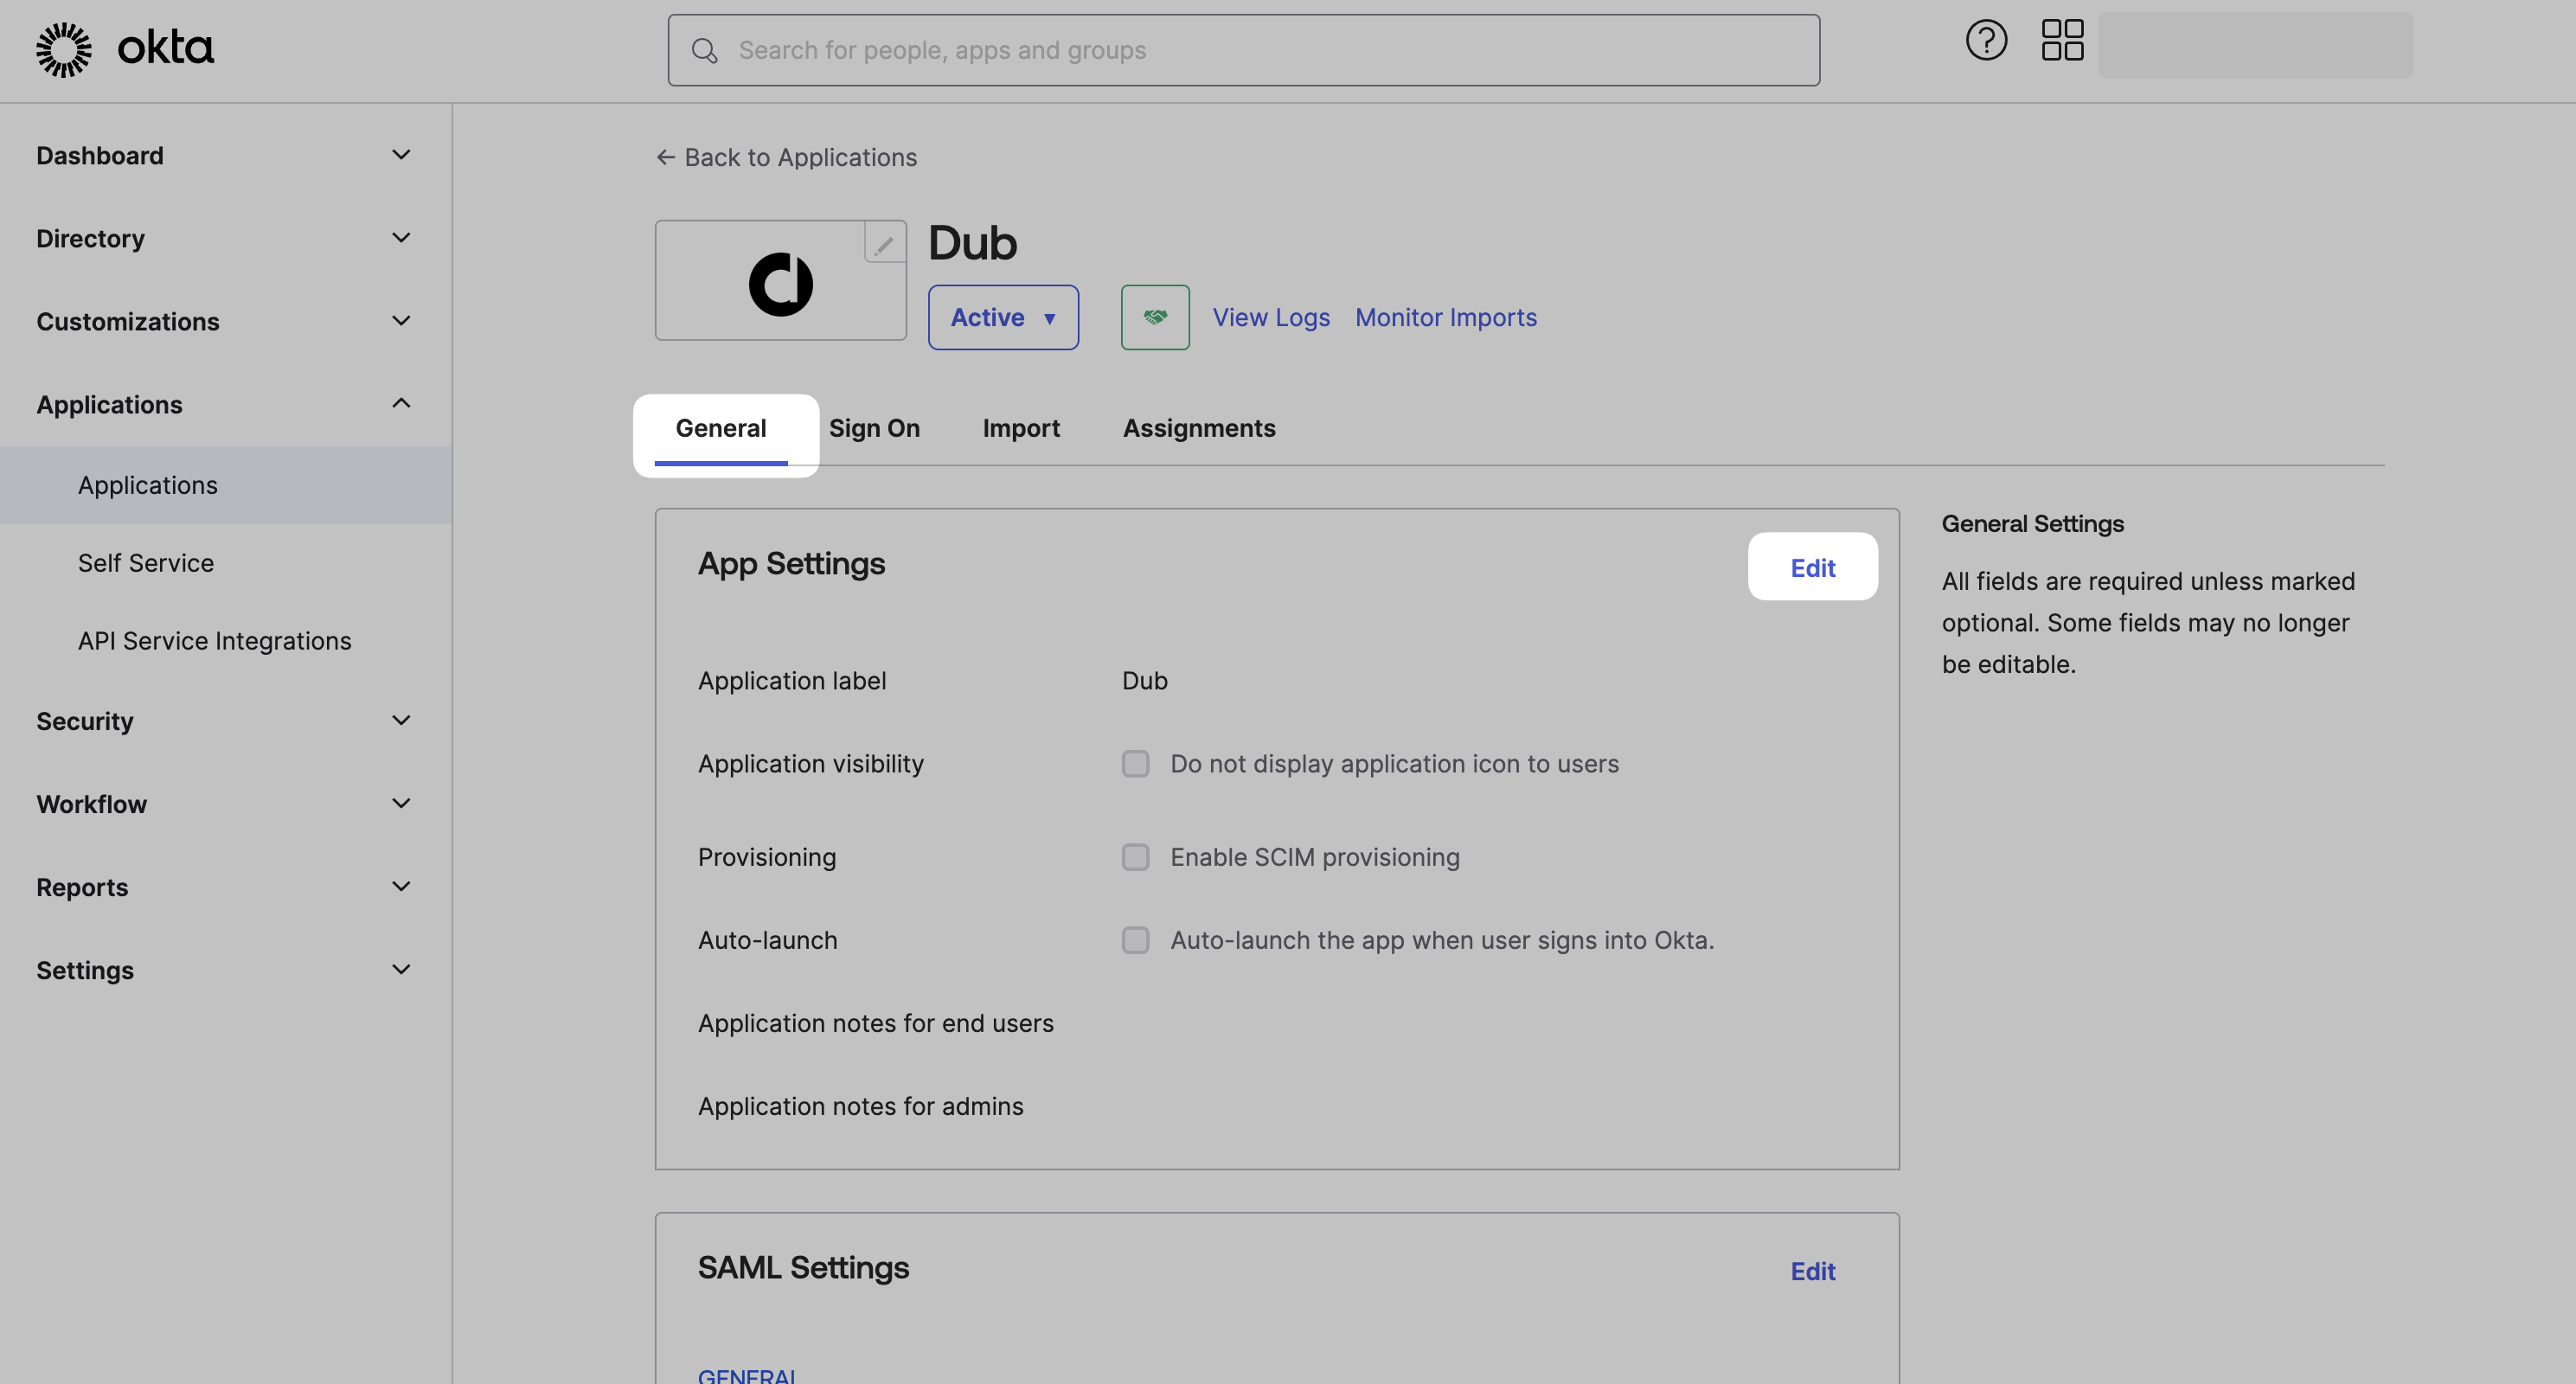Open View Logs link
The width and height of the screenshot is (2576, 1384).
coord(1271,317)
